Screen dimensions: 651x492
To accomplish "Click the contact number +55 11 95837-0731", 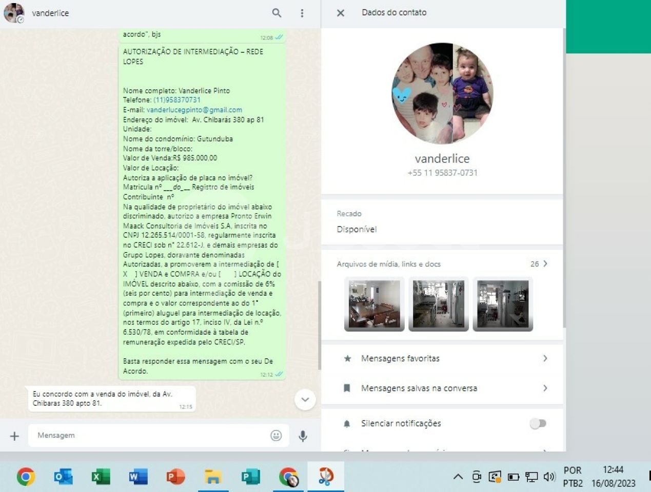I will pos(442,173).
